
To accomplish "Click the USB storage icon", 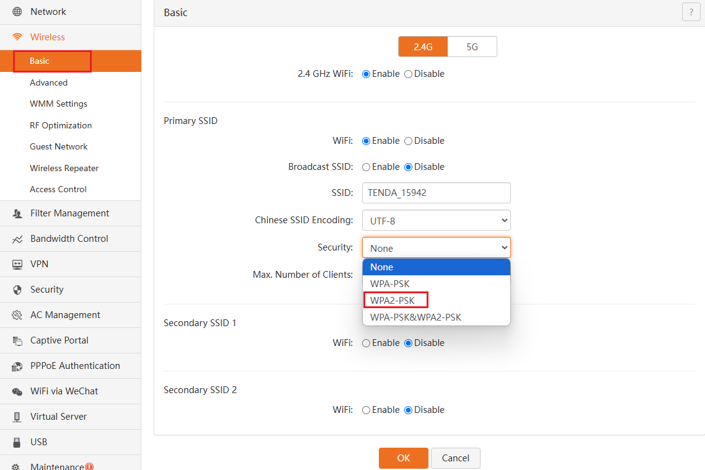I will (x=17, y=442).
